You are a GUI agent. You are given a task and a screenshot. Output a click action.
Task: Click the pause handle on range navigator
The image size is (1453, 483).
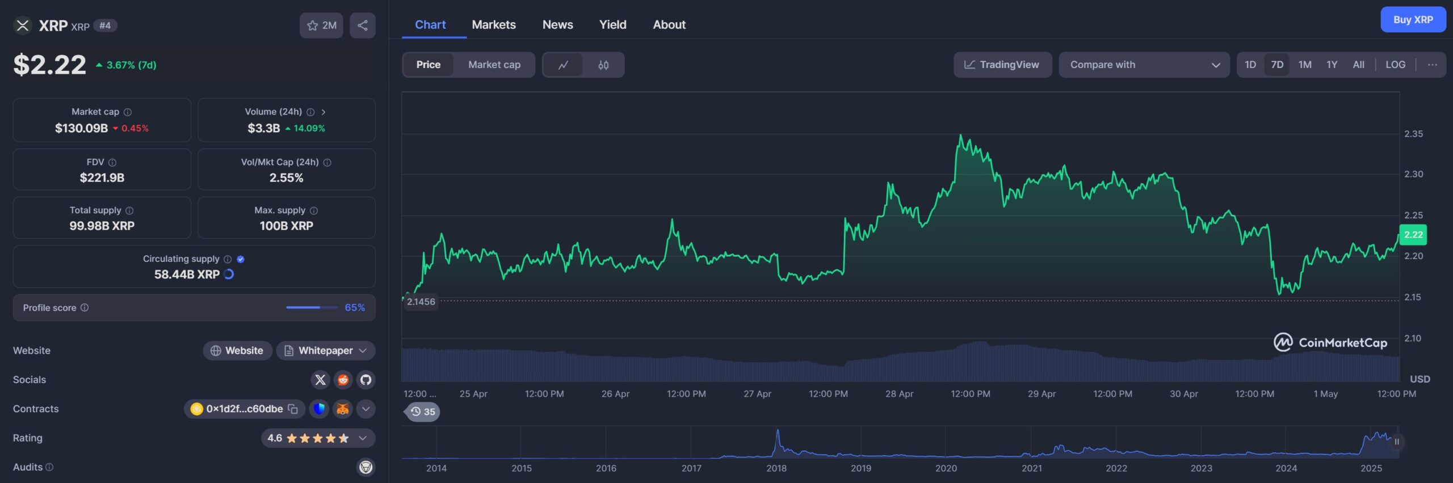point(1397,442)
